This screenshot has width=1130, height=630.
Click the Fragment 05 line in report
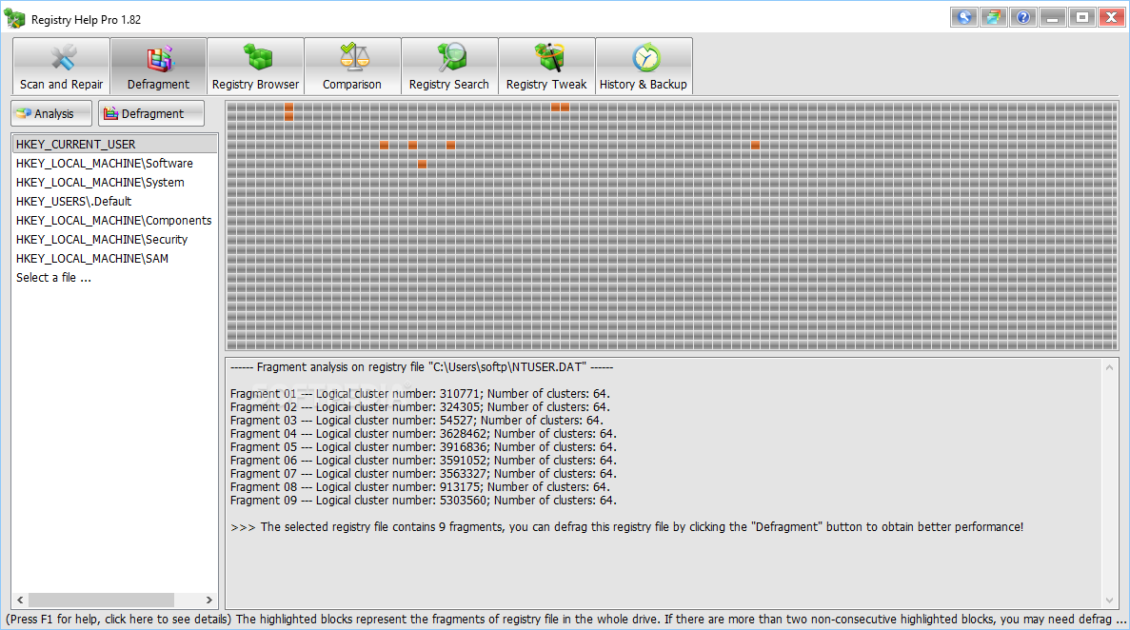point(423,447)
